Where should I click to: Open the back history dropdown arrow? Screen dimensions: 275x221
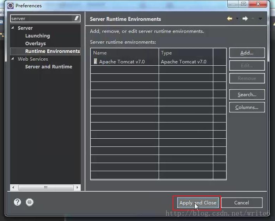pyautogui.click(x=237, y=19)
